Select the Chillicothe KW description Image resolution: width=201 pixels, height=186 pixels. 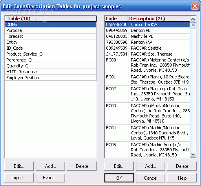click(x=159, y=24)
